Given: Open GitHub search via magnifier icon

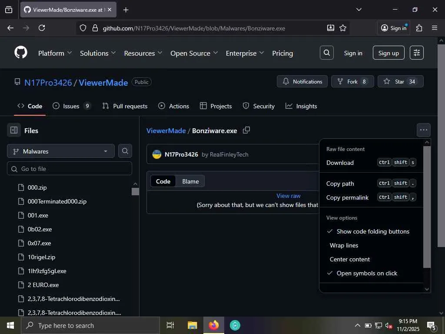Looking at the screenshot, I should point(327,53).
